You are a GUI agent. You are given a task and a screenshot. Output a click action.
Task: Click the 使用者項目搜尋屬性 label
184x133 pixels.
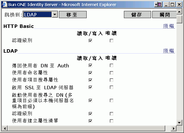point(35,80)
